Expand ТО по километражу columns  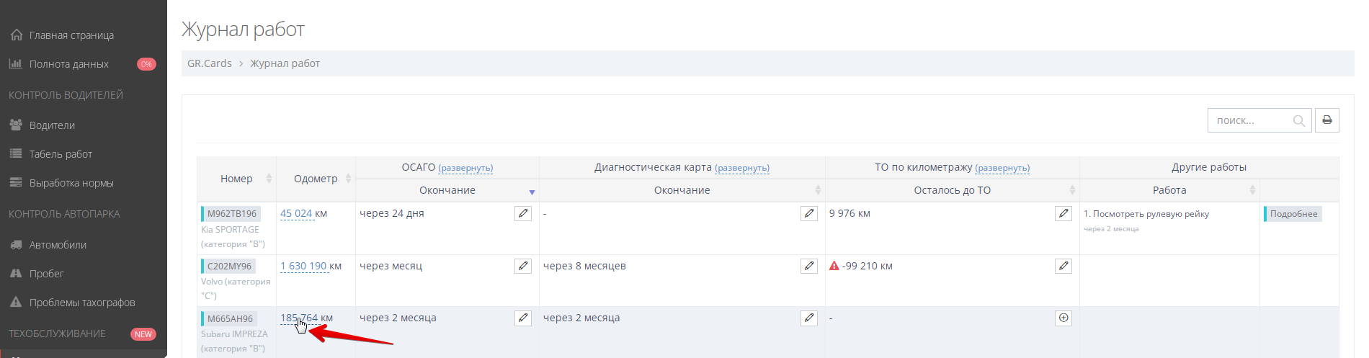(x=1002, y=168)
